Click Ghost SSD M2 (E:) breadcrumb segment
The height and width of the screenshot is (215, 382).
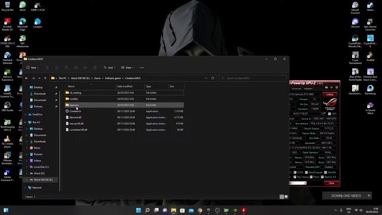(80, 78)
